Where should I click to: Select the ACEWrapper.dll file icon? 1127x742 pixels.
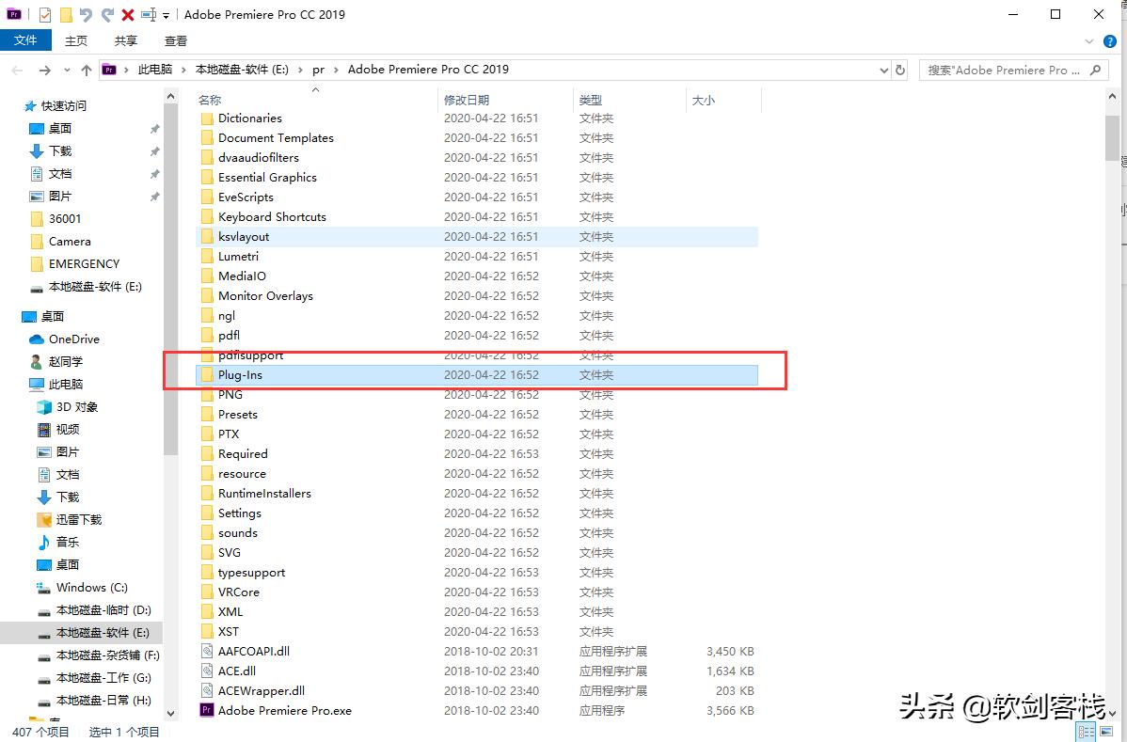coord(207,691)
